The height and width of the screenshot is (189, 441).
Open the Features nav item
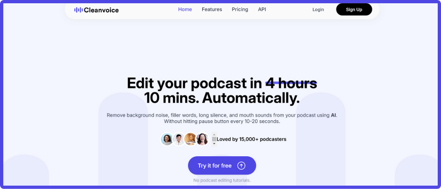coord(212,9)
